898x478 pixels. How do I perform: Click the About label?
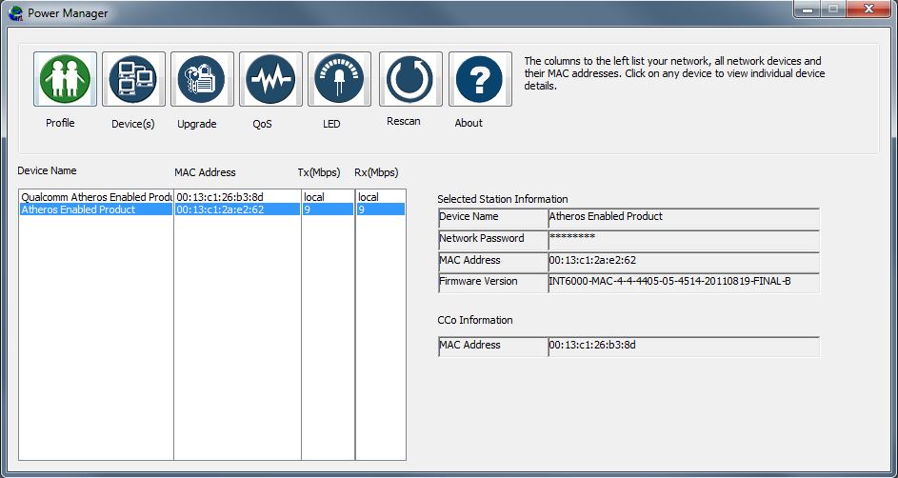pos(469,123)
